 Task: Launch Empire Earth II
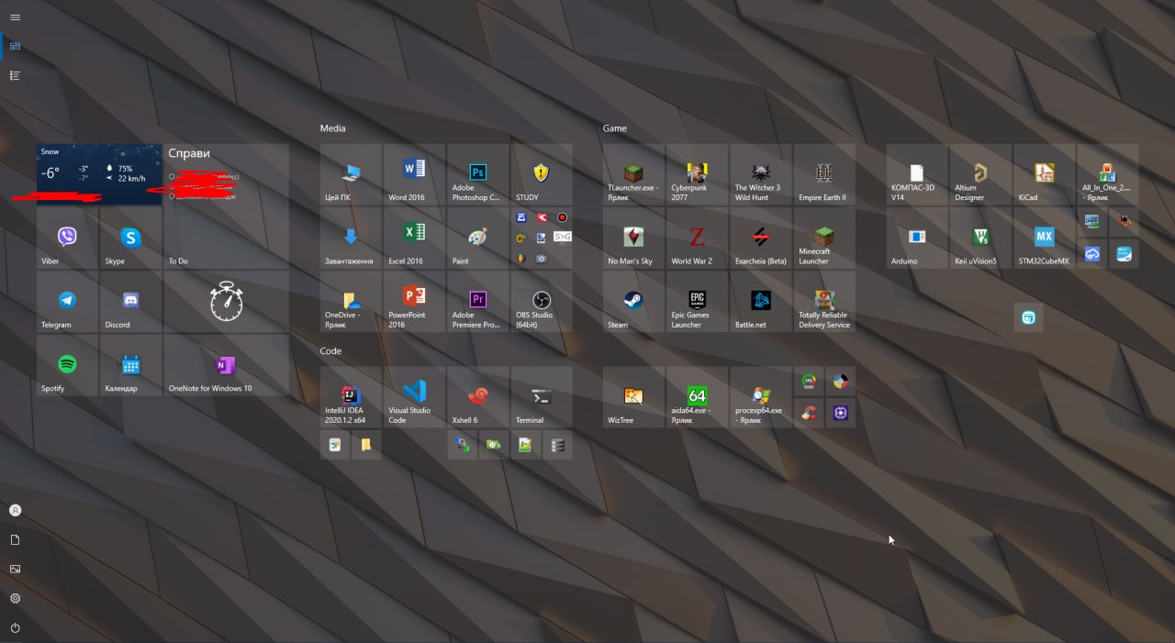pyautogui.click(x=824, y=174)
